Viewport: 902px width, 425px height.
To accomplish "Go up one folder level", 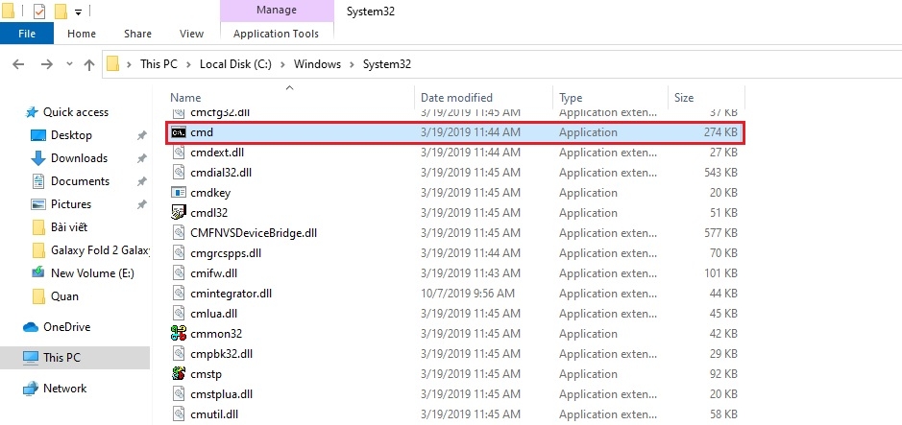I will click(x=89, y=64).
